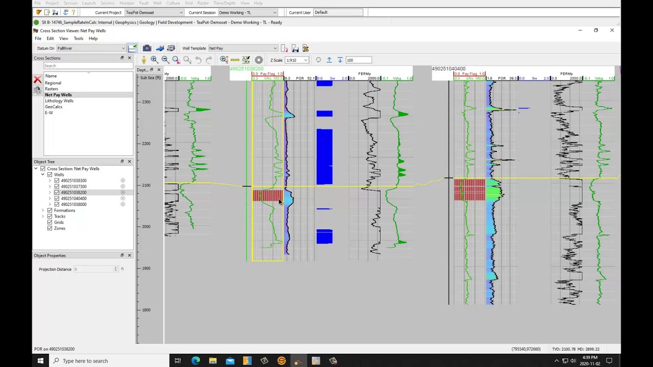Toggle the Zones checkbox
The height and width of the screenshot is (367, 653).
[x=49, y=228]
